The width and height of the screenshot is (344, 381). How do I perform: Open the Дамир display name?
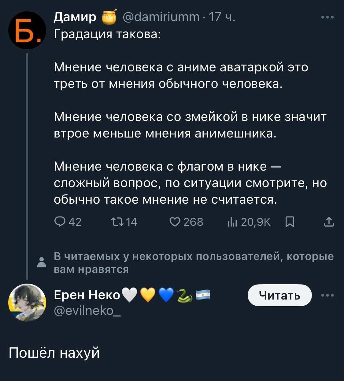pos(75,17)
